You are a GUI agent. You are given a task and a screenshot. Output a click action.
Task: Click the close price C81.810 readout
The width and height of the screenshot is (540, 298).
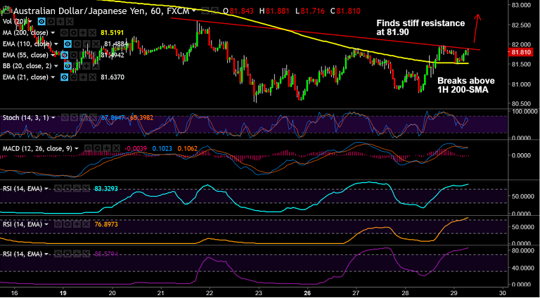point(345,11)
